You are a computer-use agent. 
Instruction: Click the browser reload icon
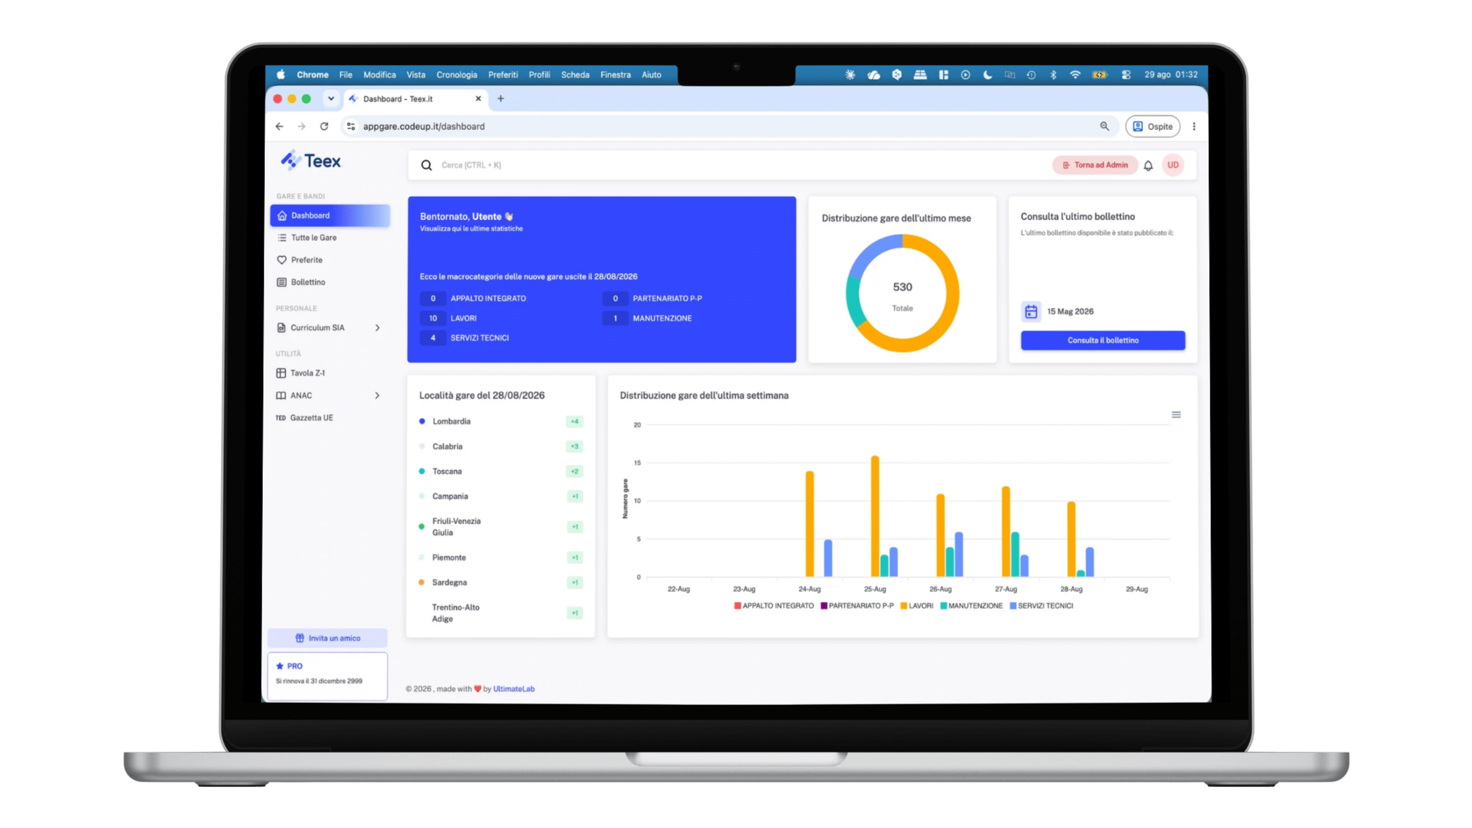tap(324, 126)
